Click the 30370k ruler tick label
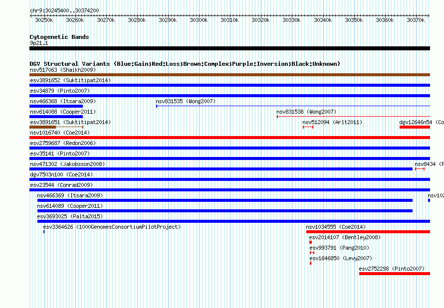 416,20
